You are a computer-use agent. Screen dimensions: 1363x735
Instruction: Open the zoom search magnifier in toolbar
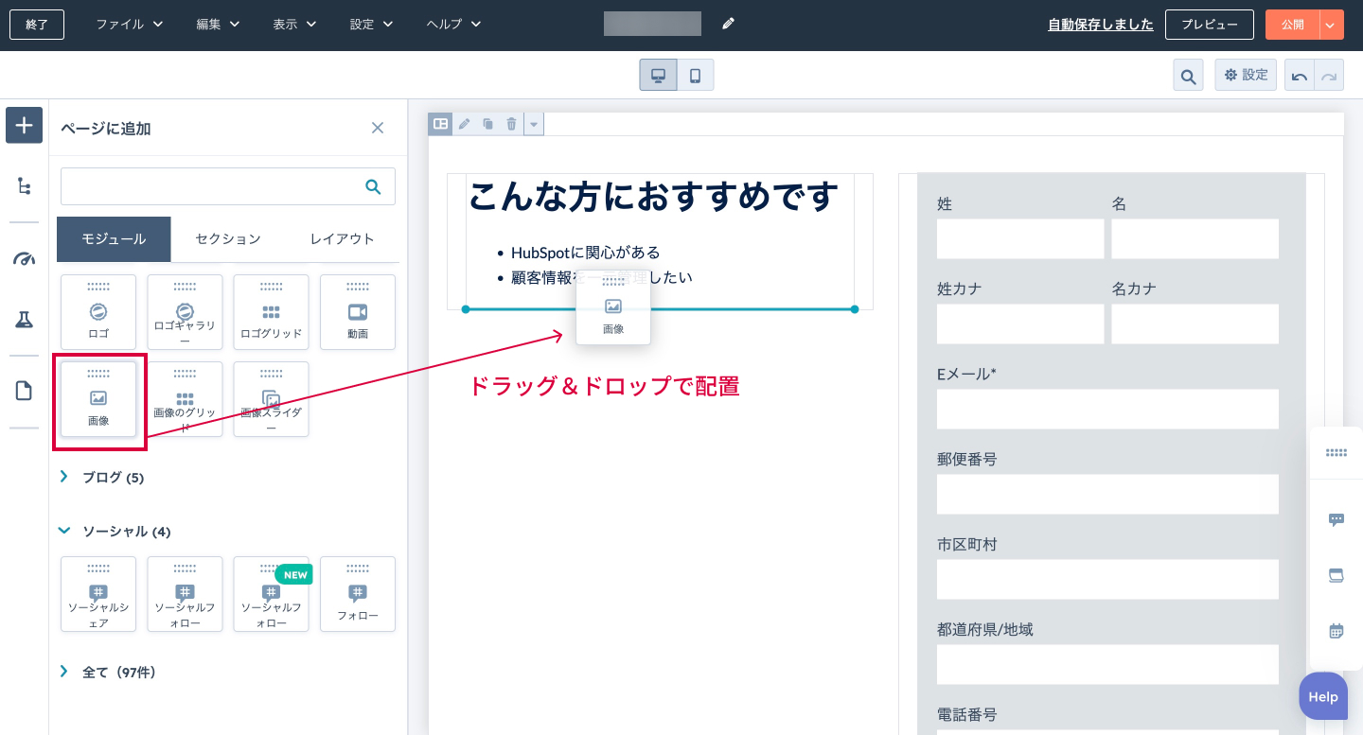click(1188, 75)
